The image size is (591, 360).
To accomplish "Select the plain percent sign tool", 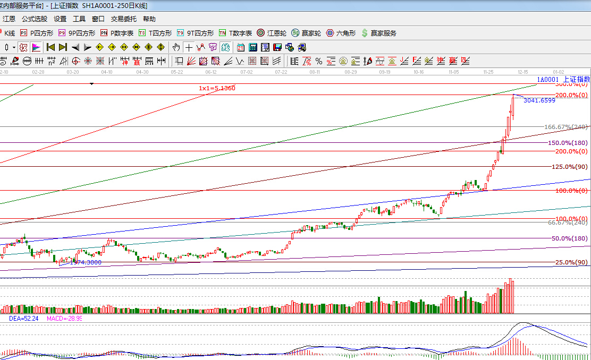I will click(318, 61).
